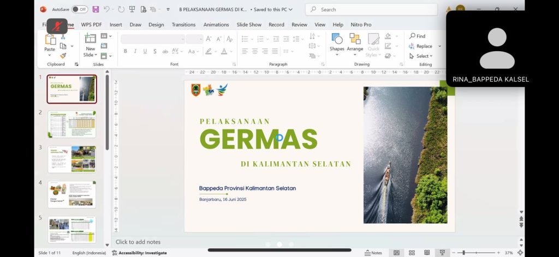This screenshot has width=559, height=257.
Task: Open the font name combo box
Action: 152,39
